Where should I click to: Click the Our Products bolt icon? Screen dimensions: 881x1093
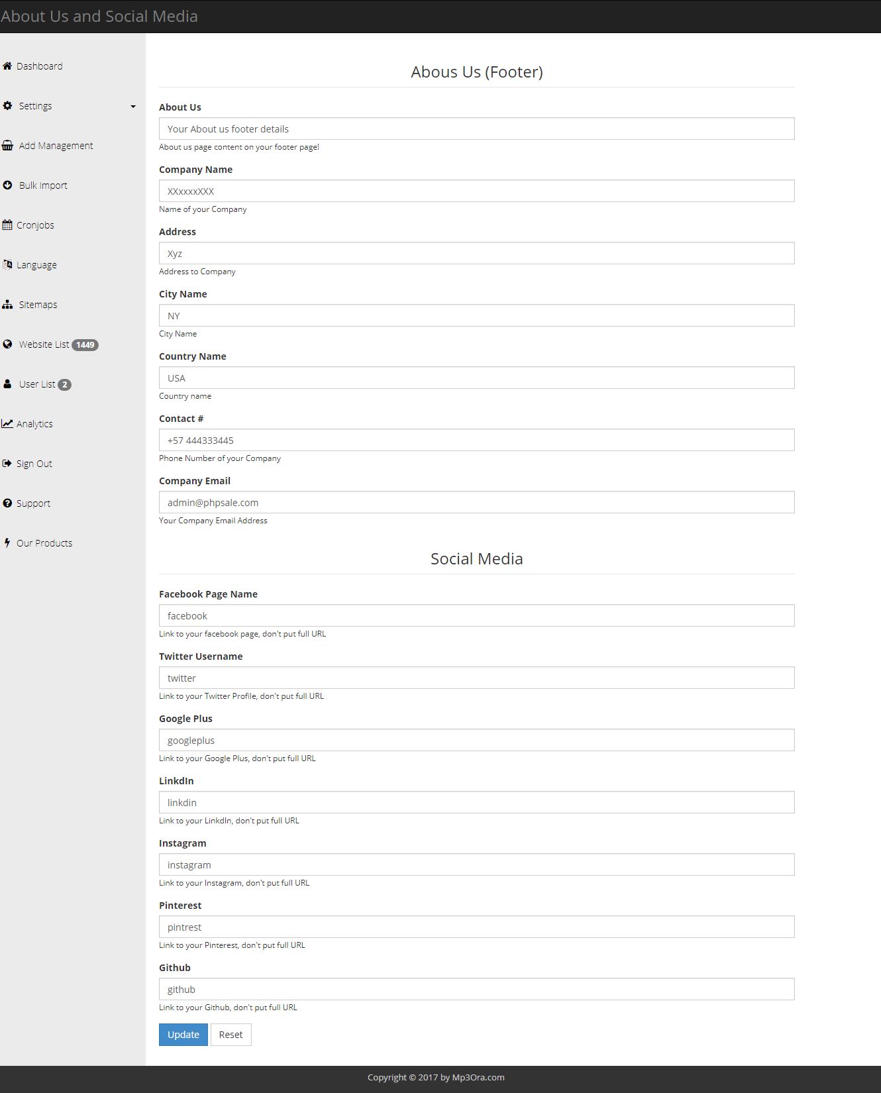coord(7,543)
